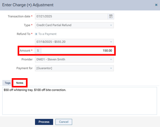The height and width of the screenshot is (127, 160).
Task: Click the Cancel button
Action: tap(64, 122)
